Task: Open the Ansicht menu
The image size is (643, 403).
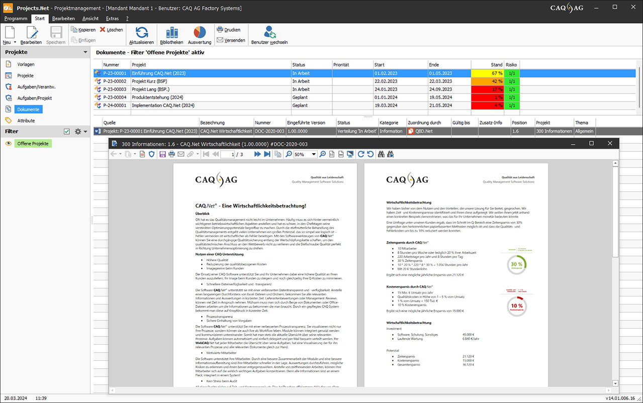Action: (x=90, y=19)
